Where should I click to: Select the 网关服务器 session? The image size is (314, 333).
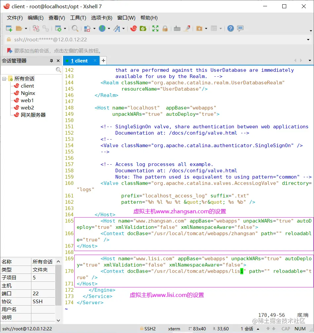pyautogui.click(x=33, y=115)
